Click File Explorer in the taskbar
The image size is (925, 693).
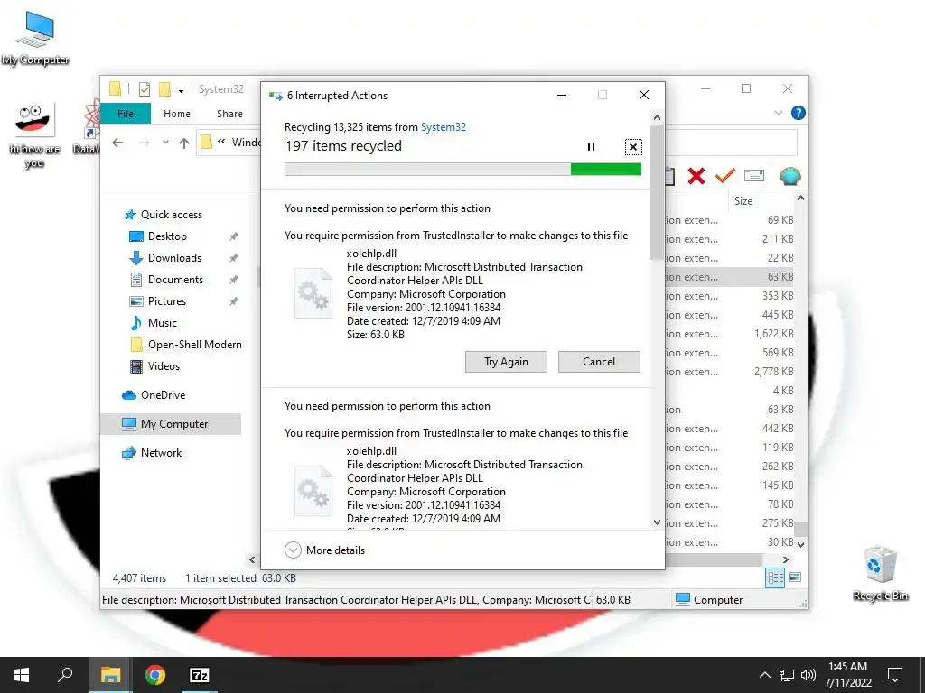[110, 675]
